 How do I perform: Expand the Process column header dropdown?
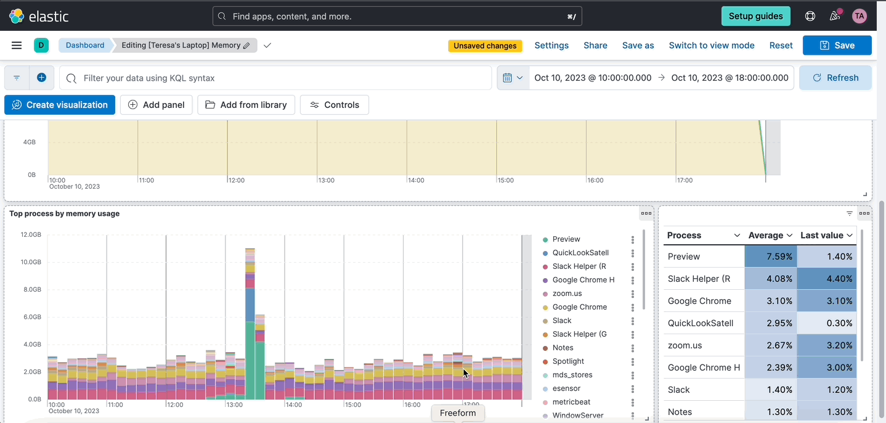click(x=737, y=236)
